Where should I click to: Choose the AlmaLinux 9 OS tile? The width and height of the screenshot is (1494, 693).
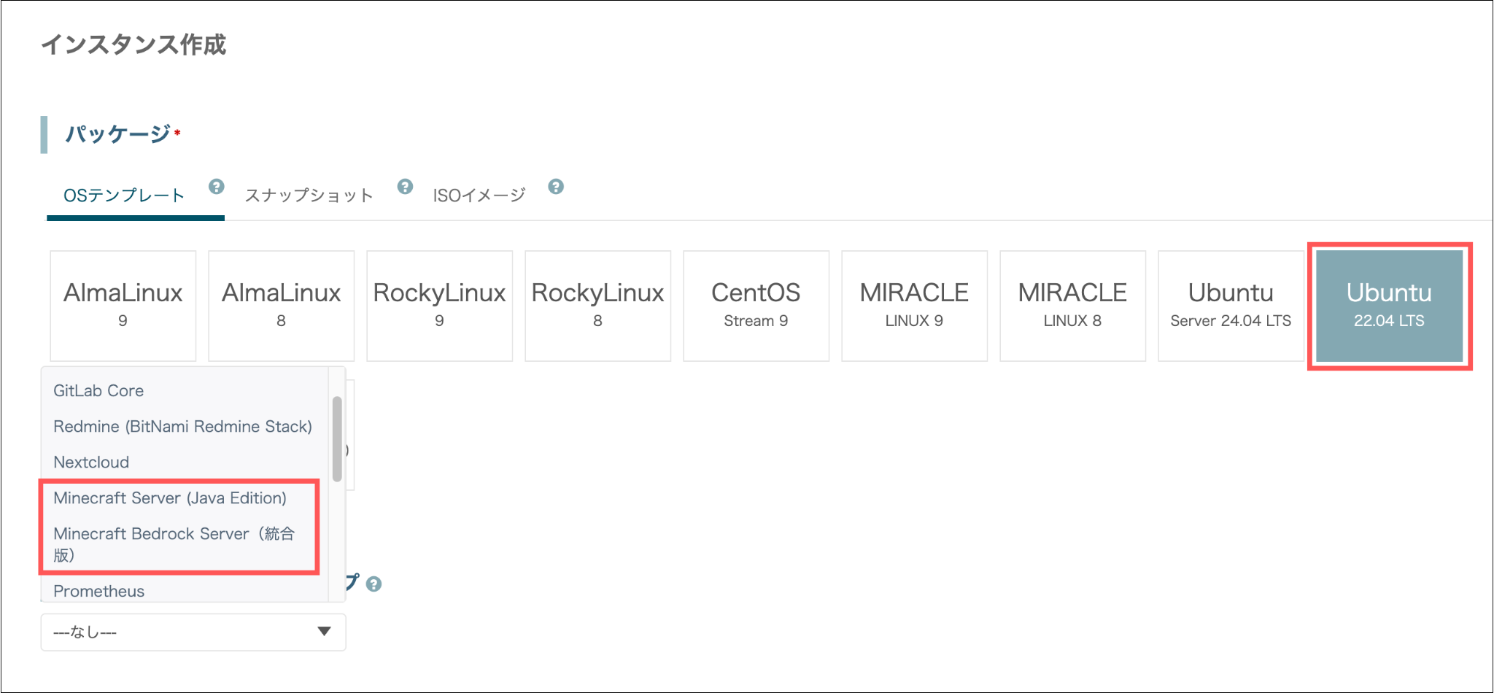(123, 306)
